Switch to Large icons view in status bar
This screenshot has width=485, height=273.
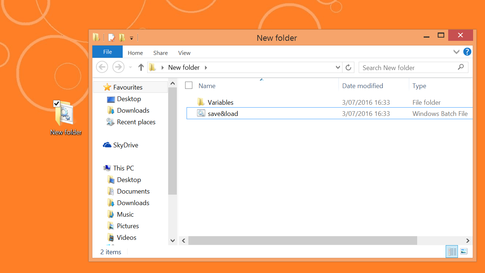[x=464, y=251]
